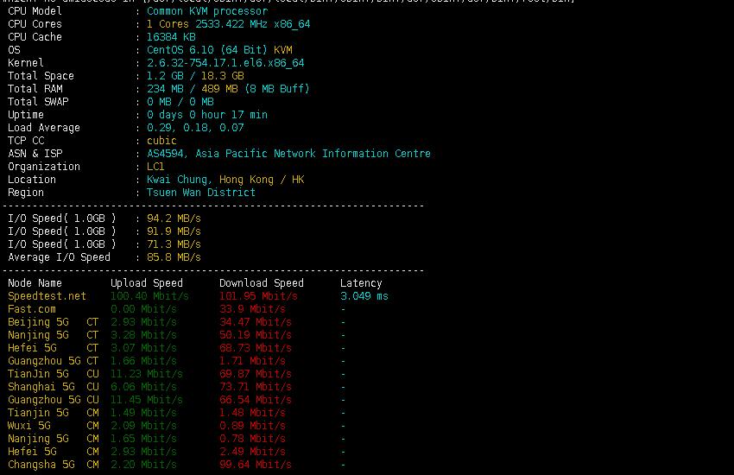Click the 'Hefei 5G CM' node name

(x=54, y=452)
